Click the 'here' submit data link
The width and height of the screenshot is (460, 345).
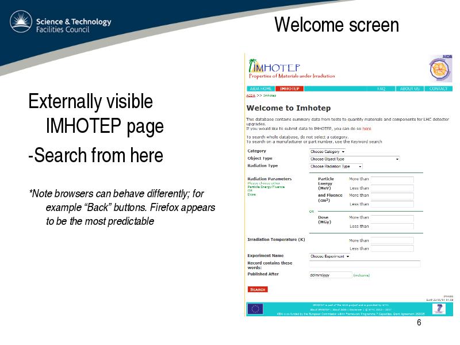pos(367,128)
